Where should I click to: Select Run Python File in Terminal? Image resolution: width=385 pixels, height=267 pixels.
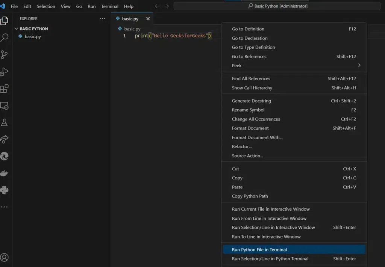click(x=259, y=250)
